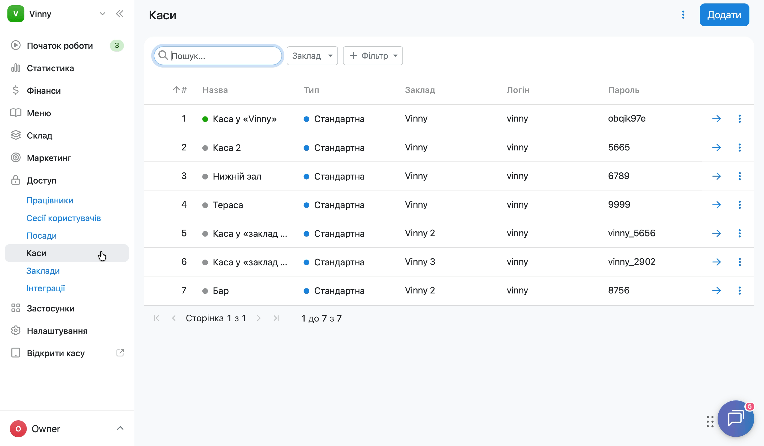Open three-dot menu for Vinny 3 row
Image resolution: width=764 pixels, height=446 pixels.
pos(740,262)
